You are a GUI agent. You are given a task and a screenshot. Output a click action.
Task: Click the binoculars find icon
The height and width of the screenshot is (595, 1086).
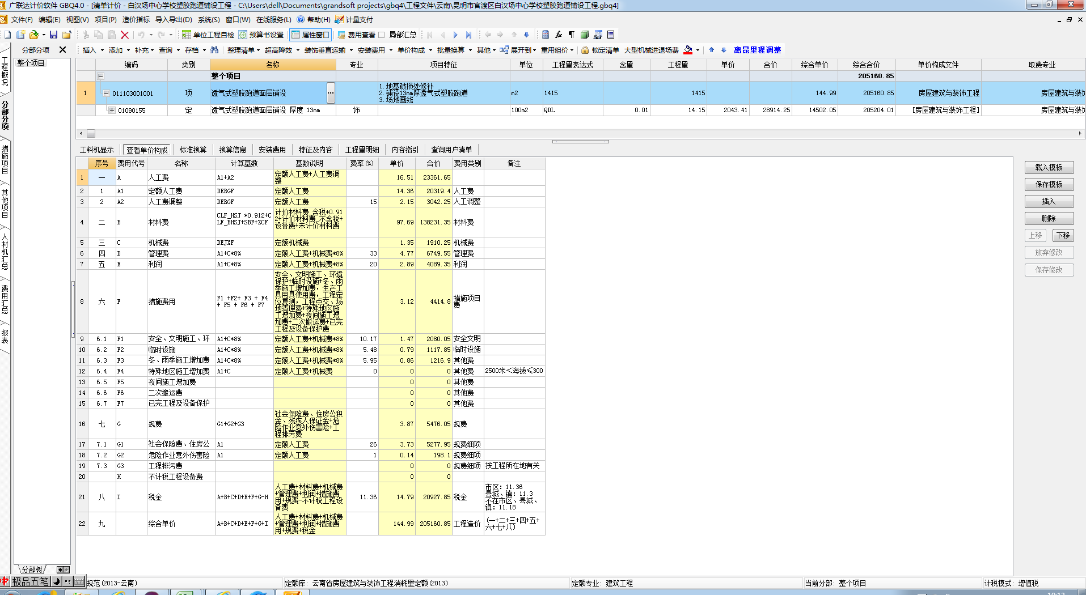[x=214, y=50]
